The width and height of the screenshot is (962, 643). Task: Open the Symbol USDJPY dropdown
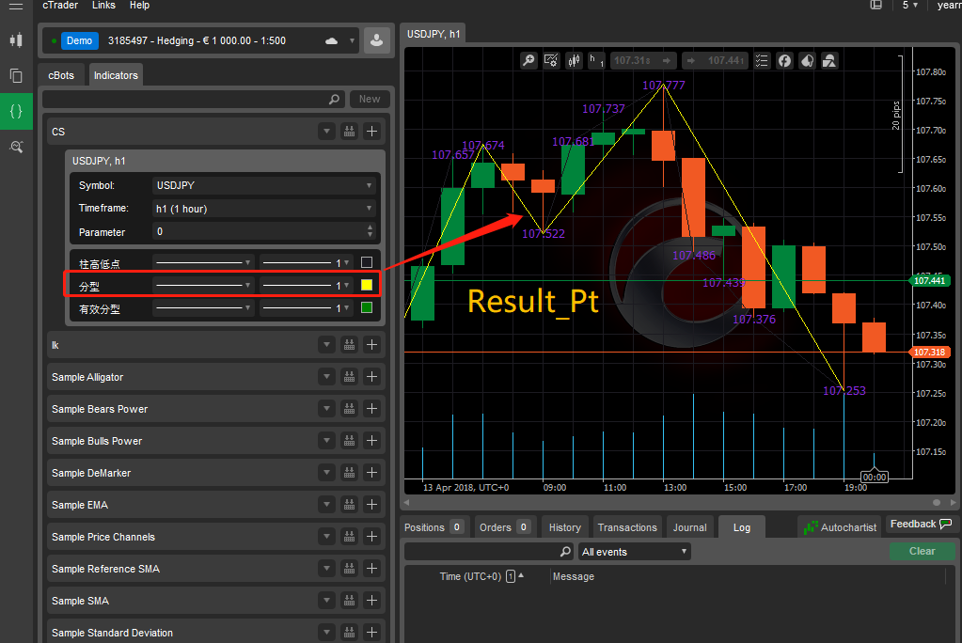pos(263,185)
